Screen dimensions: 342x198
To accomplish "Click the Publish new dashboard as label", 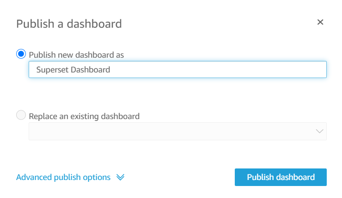I will click(76, 54).
